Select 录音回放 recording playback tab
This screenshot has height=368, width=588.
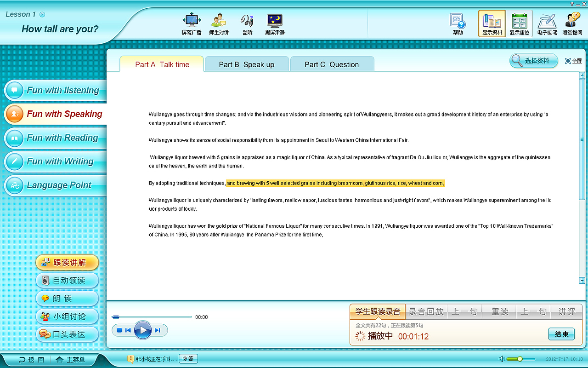[426, 311]
